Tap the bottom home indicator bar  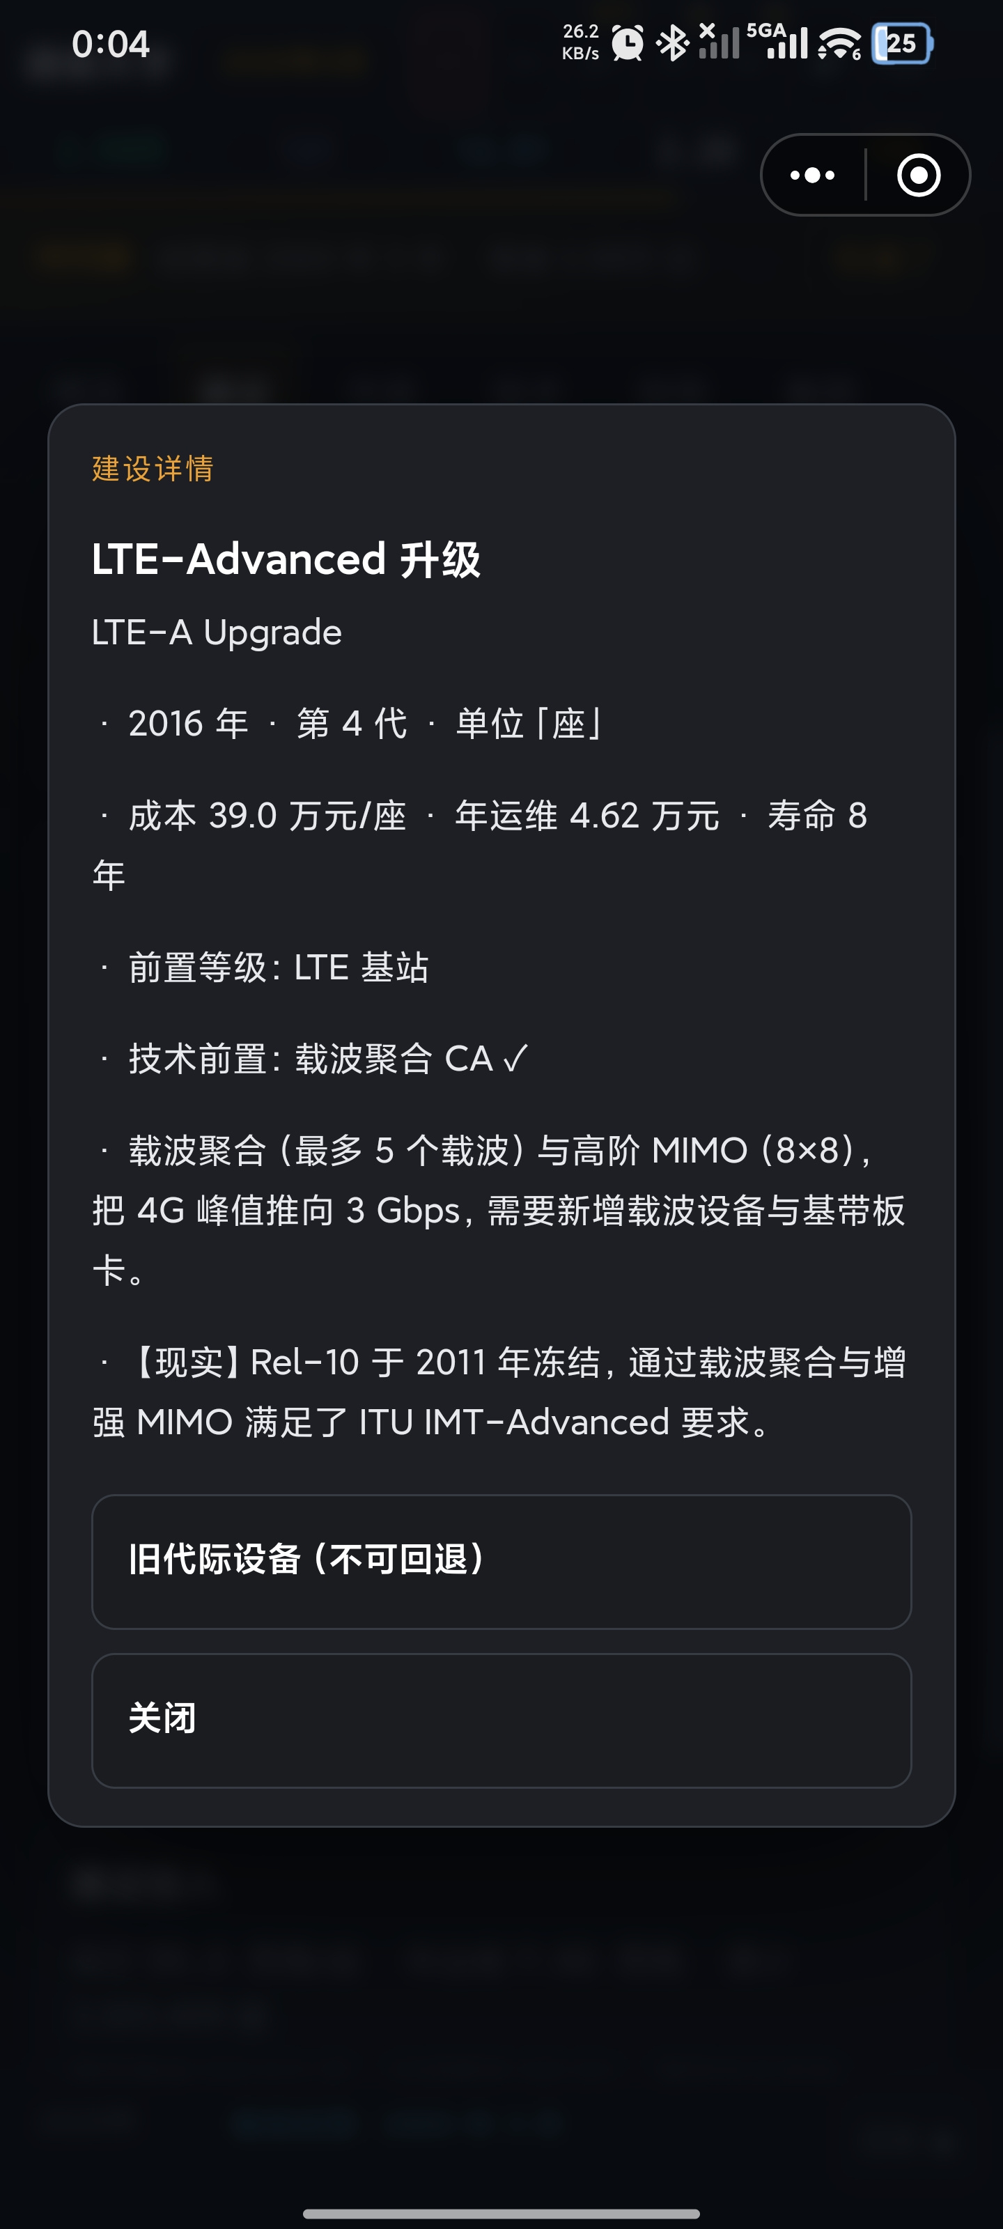[501, 2214]
